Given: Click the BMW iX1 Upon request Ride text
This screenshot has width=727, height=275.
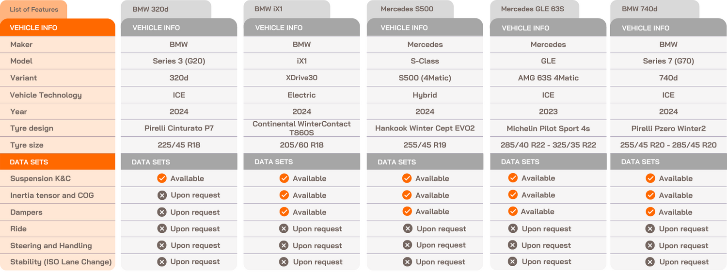Looking at the screenshot, I should tap(317, 229).
